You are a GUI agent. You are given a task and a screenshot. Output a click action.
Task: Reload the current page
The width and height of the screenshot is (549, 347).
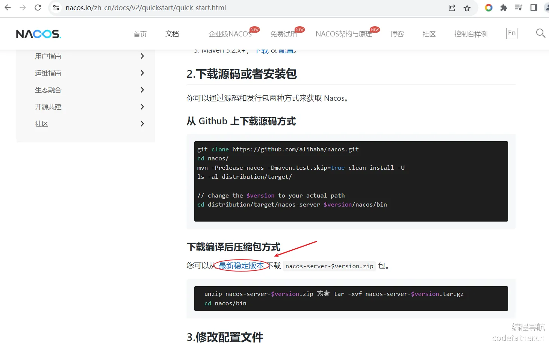pos(38,8)
